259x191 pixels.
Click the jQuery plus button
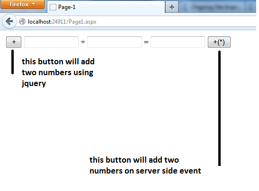[x=14, y=42]
